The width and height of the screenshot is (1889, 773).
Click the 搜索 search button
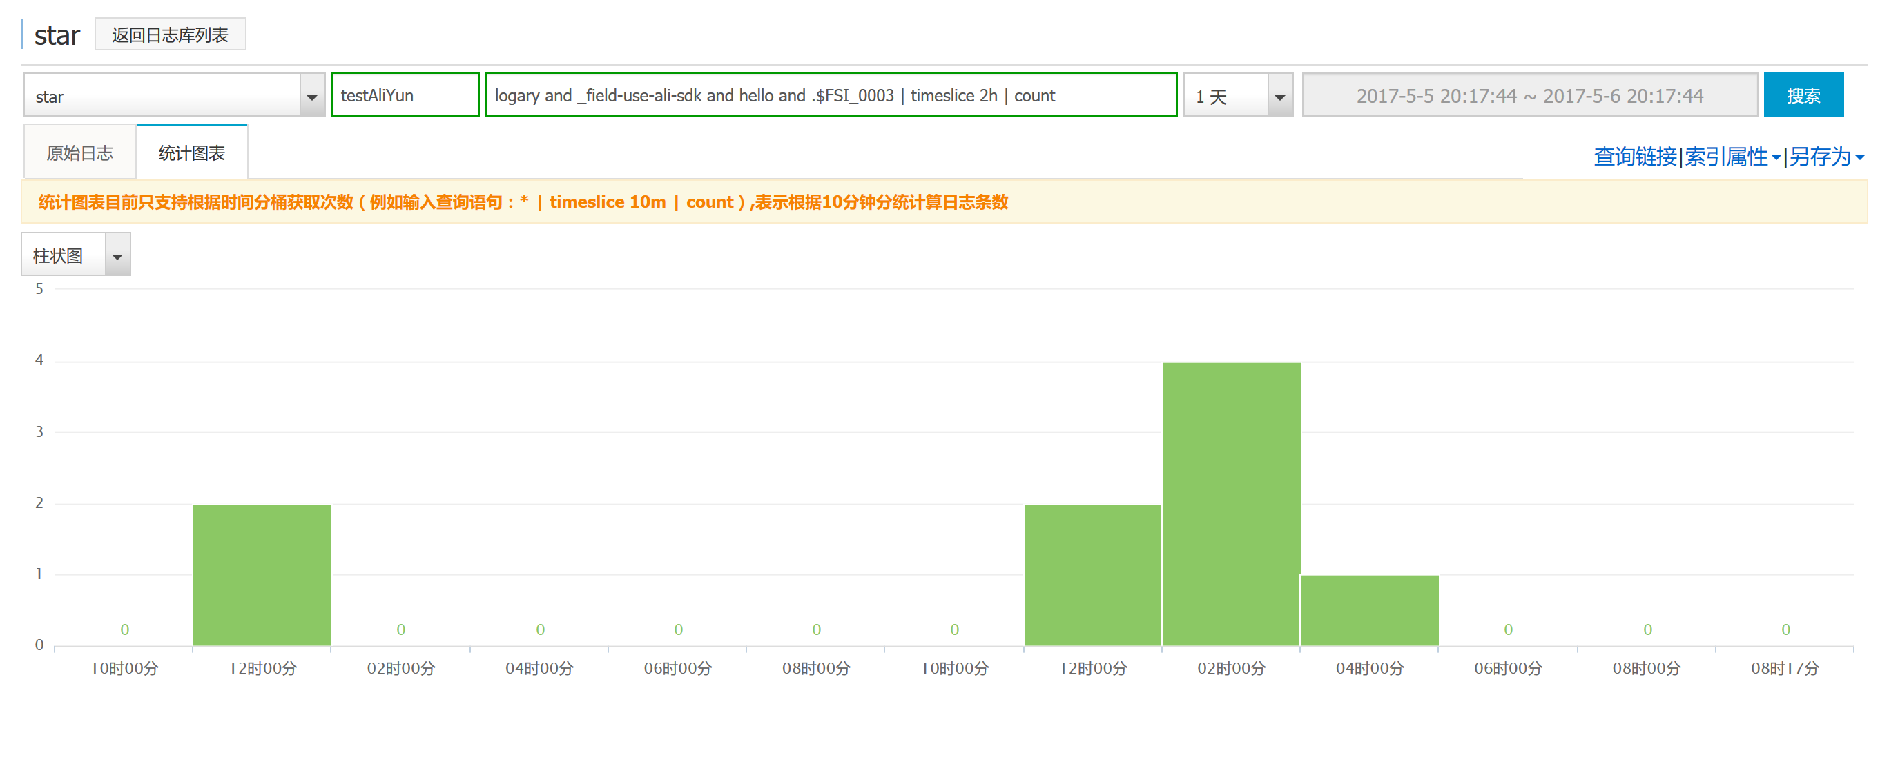tap(1803, 95)
